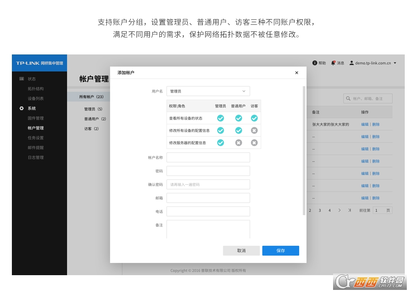Save the new account with 保存 button
This screenshot has height=294, width=415.
280,251
